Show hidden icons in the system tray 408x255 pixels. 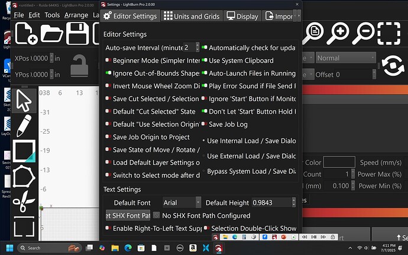(350, 248)
